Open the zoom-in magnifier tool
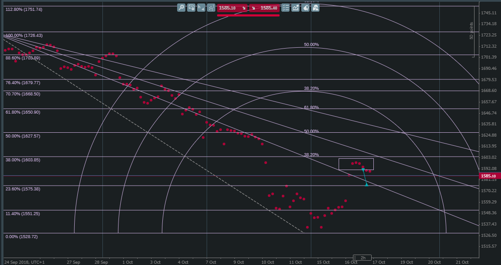The image size is (501, 265). pos(181,8)
